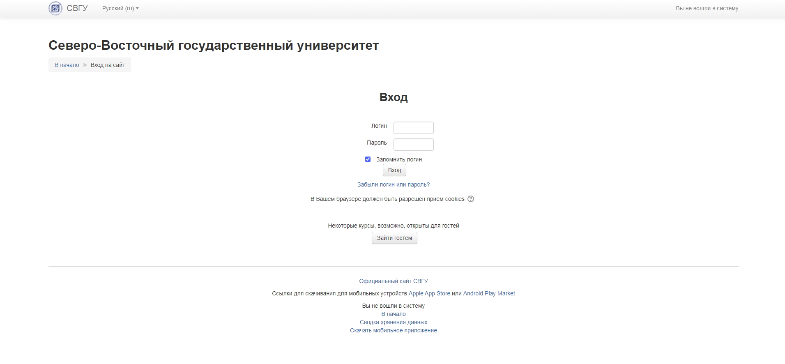785x364 pixels.
Task: Click Скачать мобильное приложение link
Action: click(393, 330)
